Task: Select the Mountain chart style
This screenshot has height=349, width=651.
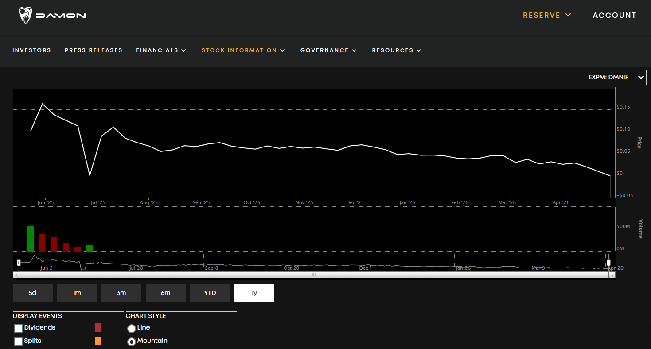Action: pyautogui.click(x=132, y=341)
